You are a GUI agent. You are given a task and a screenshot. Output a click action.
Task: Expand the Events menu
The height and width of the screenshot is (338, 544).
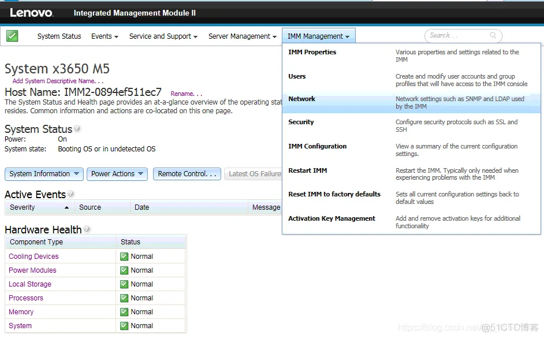click(105, 36)
